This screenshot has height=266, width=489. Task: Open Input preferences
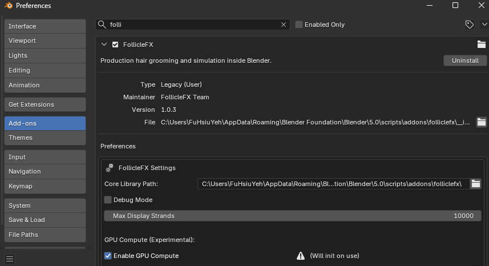[45, 157]
